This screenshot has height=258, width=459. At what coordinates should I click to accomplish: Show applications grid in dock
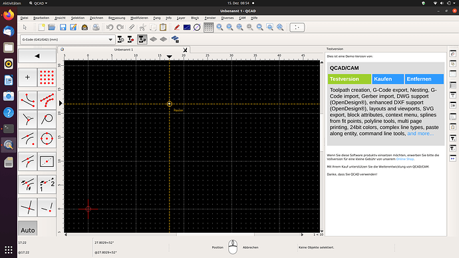pos(9,249)
